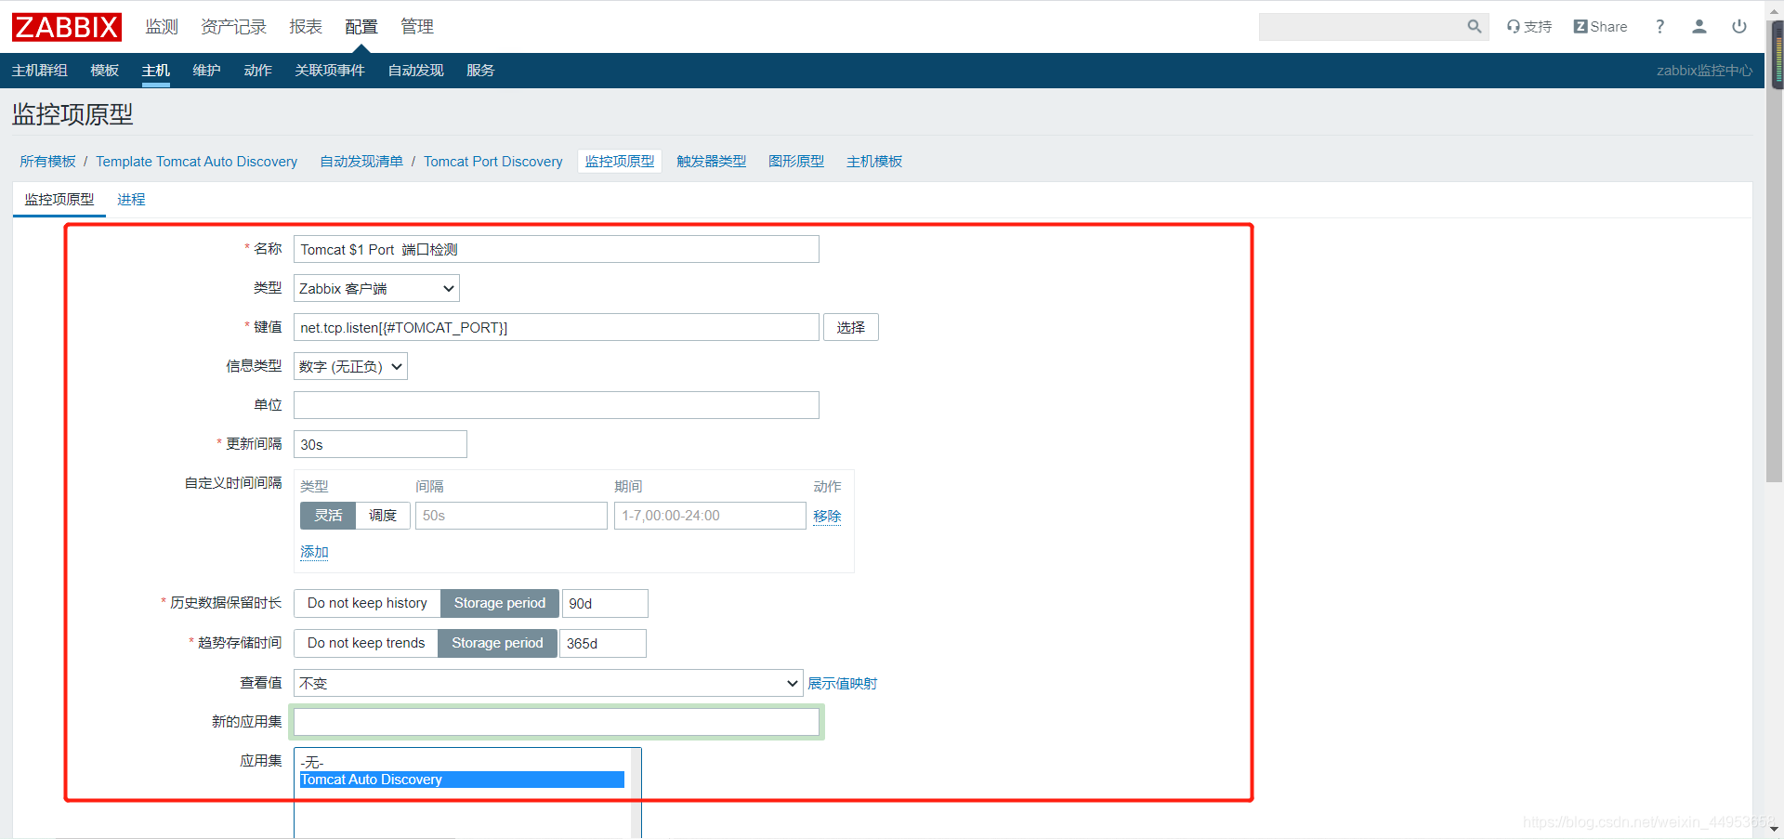This screenshot has height=839, width=1784.
Task: Open the help question mark icon
Action: pyautogui.click(x=1659, y=27)
